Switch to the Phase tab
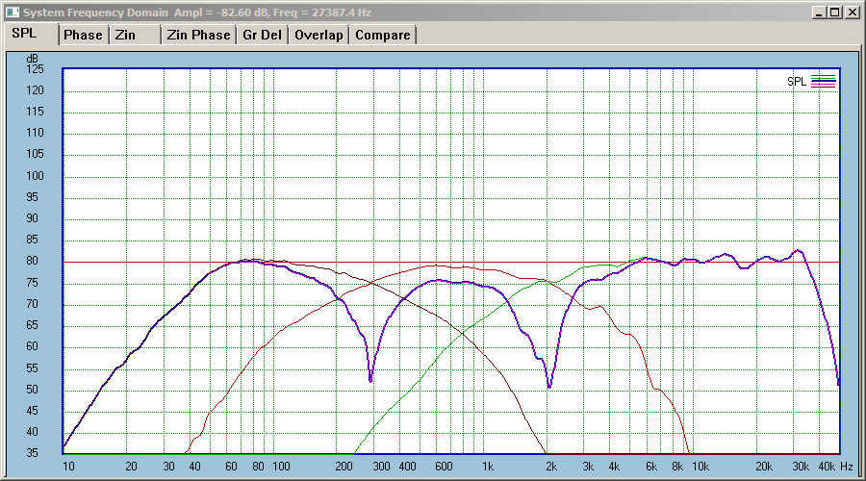Screen dimensions: 866x481 (83, 35)
